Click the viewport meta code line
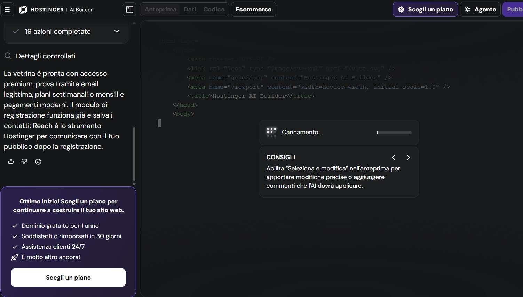Image resolution: width=523 pixels, height=297 pixels. pos(318,87)
